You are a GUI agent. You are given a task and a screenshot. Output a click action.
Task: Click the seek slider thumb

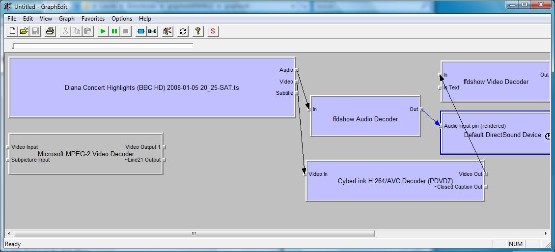[14, 46]
